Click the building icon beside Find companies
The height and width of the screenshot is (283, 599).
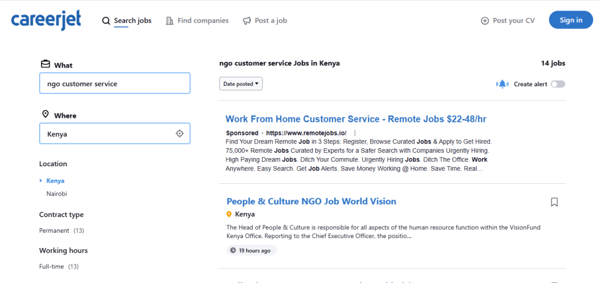[170, 20]
